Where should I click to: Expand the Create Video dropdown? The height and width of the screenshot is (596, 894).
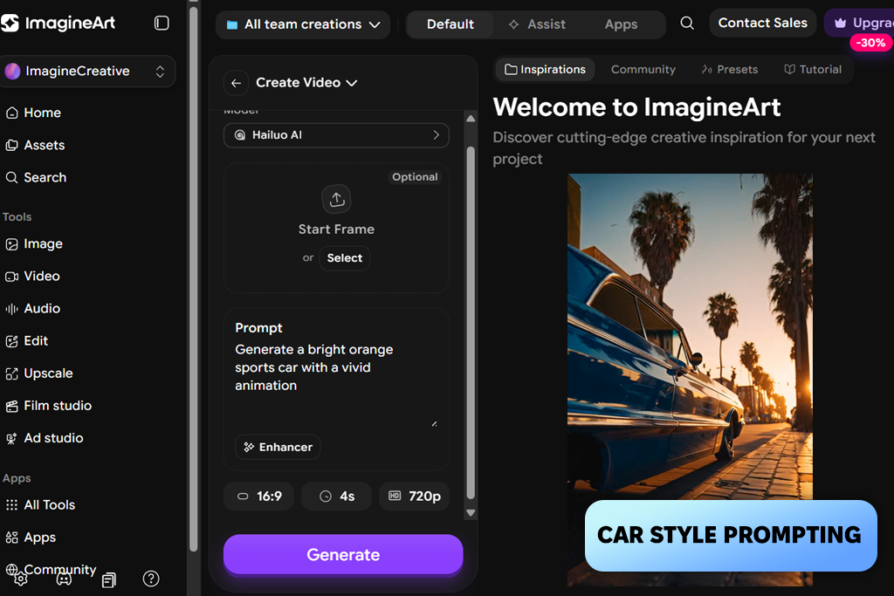click(x=306, y=83)
